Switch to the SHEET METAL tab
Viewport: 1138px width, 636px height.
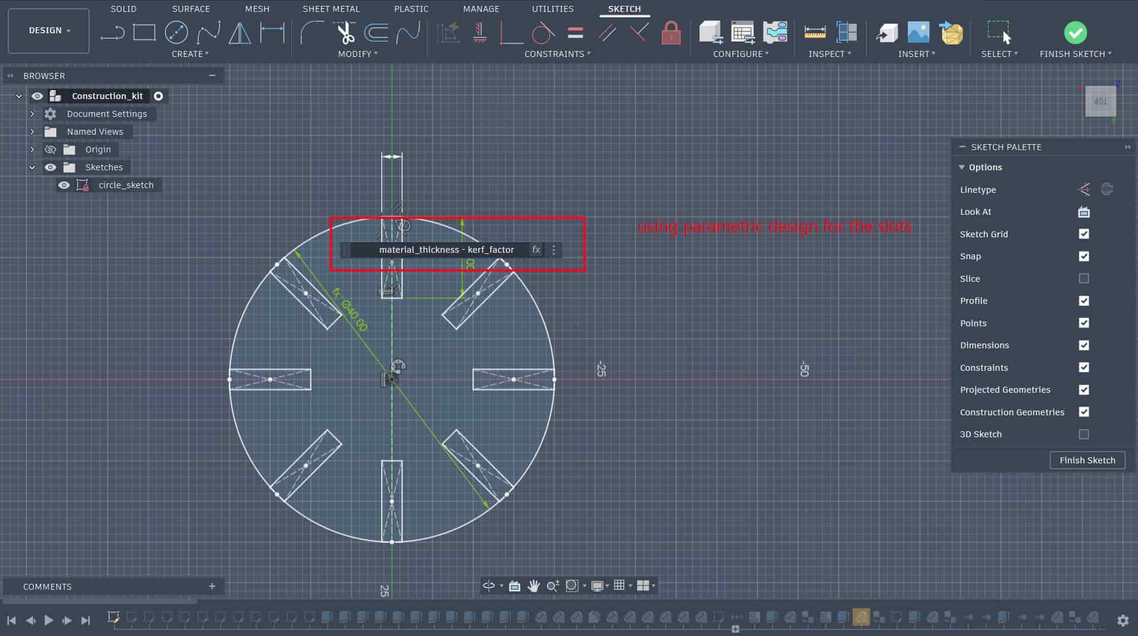coord(331,9)
